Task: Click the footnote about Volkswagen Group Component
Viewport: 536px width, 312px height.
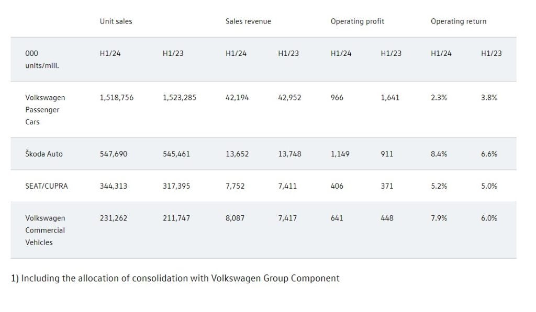Action: pyautogui.click(x=175, y=278)
